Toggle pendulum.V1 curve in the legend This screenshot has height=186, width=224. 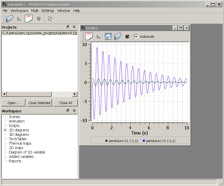point(159,141)
